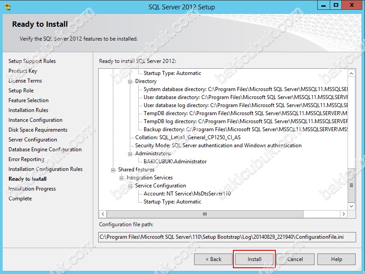
Task: Select the Instance Configuration step
Action: click(35, 120)
